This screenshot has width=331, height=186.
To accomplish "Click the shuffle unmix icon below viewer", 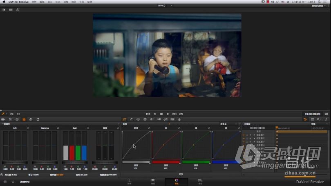I will pos(11,114).
